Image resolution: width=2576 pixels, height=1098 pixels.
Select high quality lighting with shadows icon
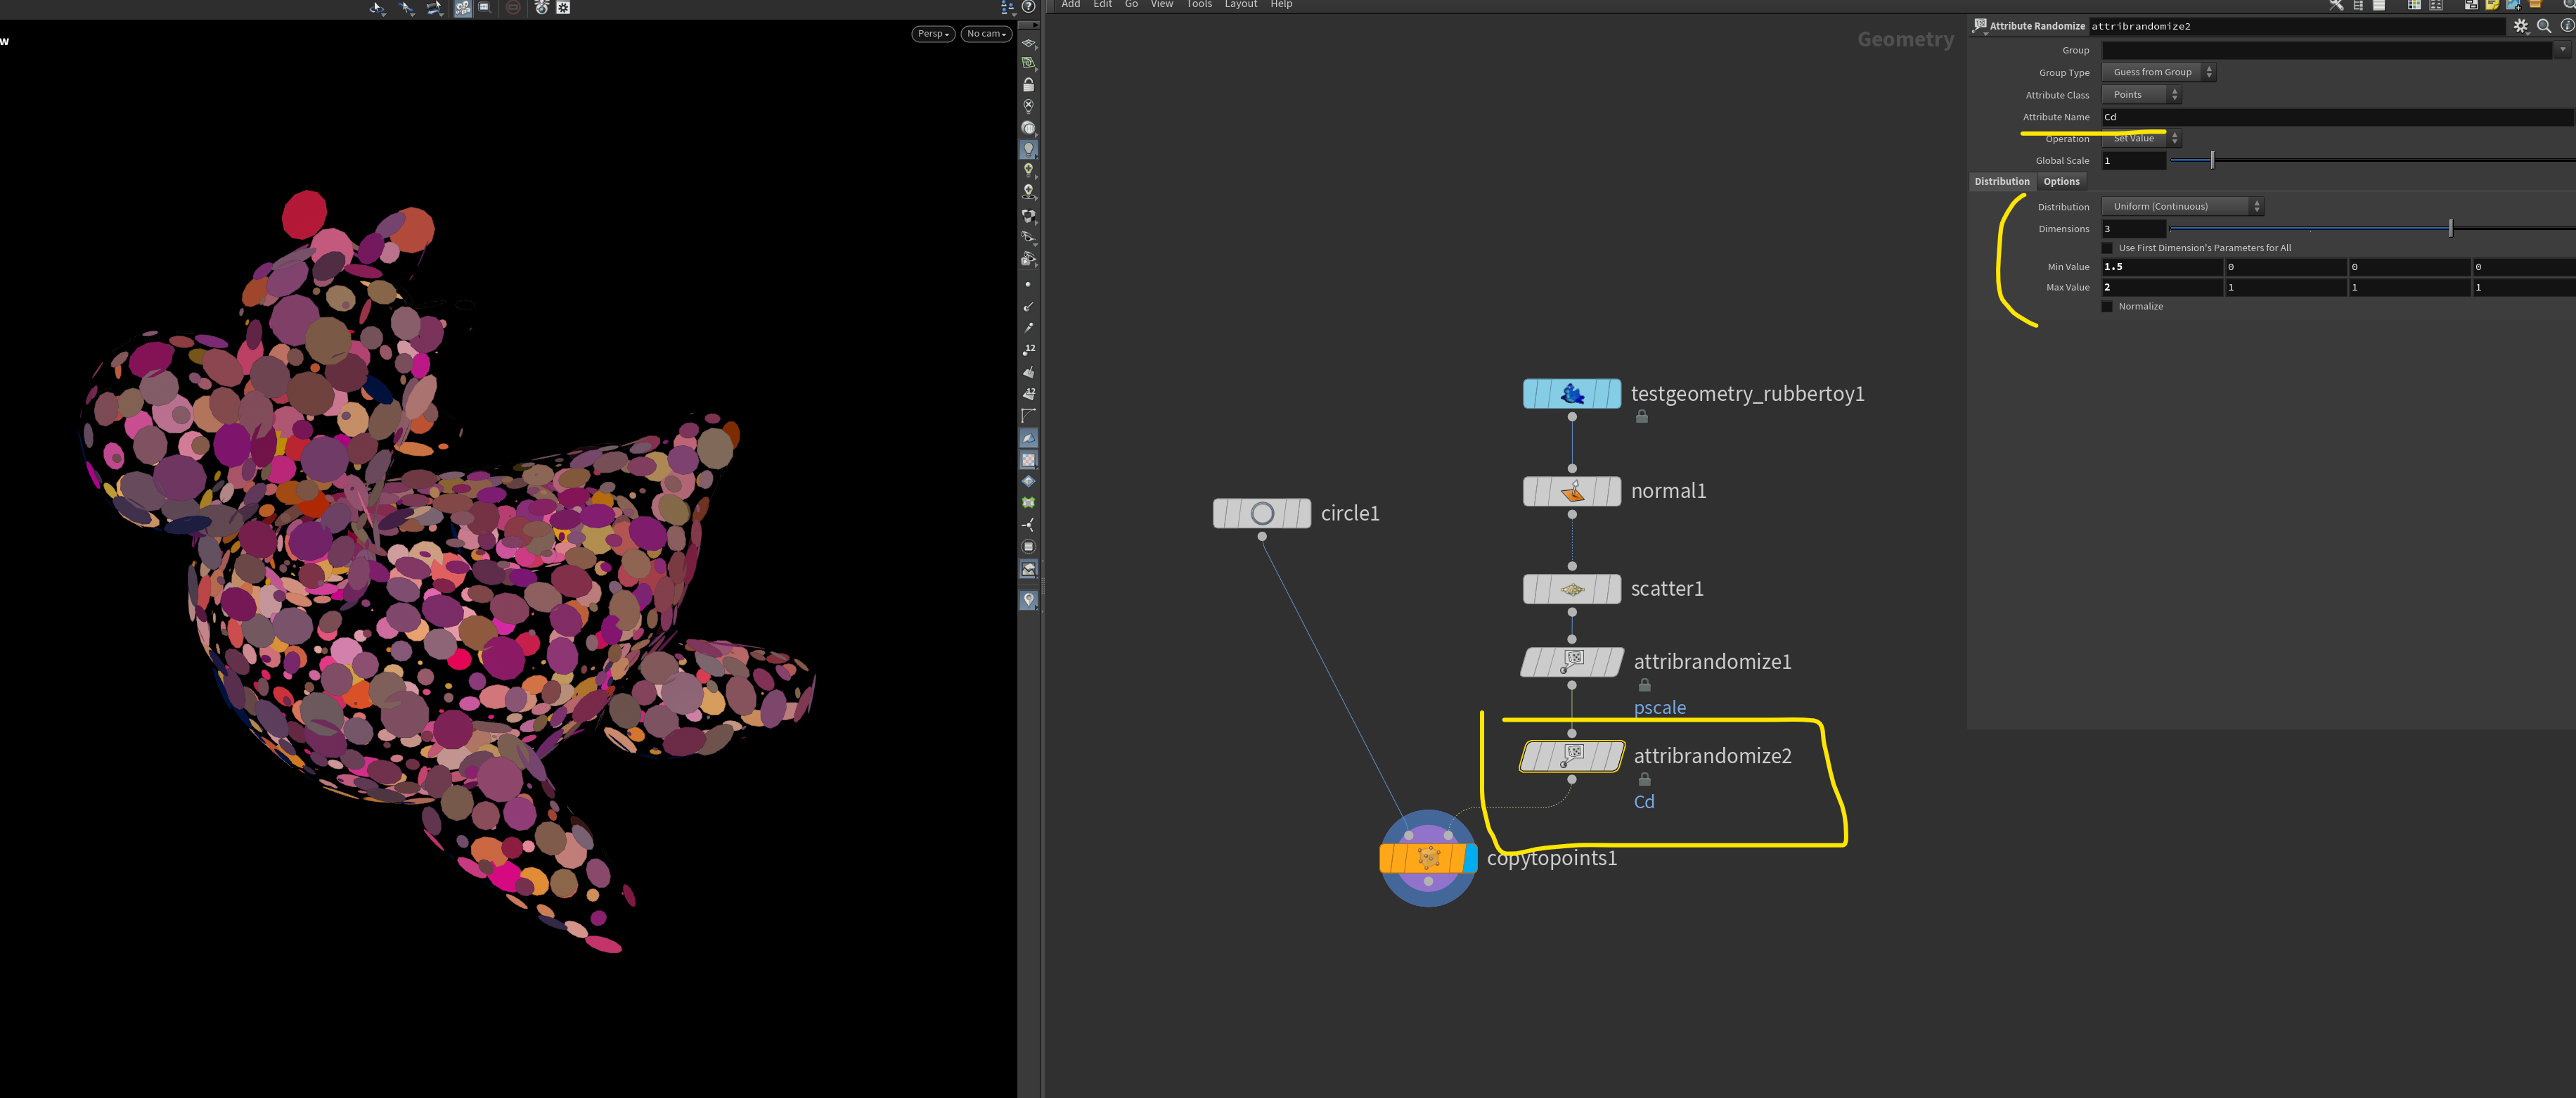[x=1028, y=191]
